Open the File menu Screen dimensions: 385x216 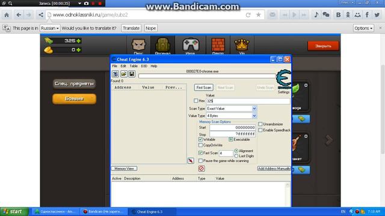[115, 66]
